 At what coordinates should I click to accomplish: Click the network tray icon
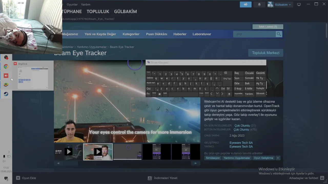point(9,156)
